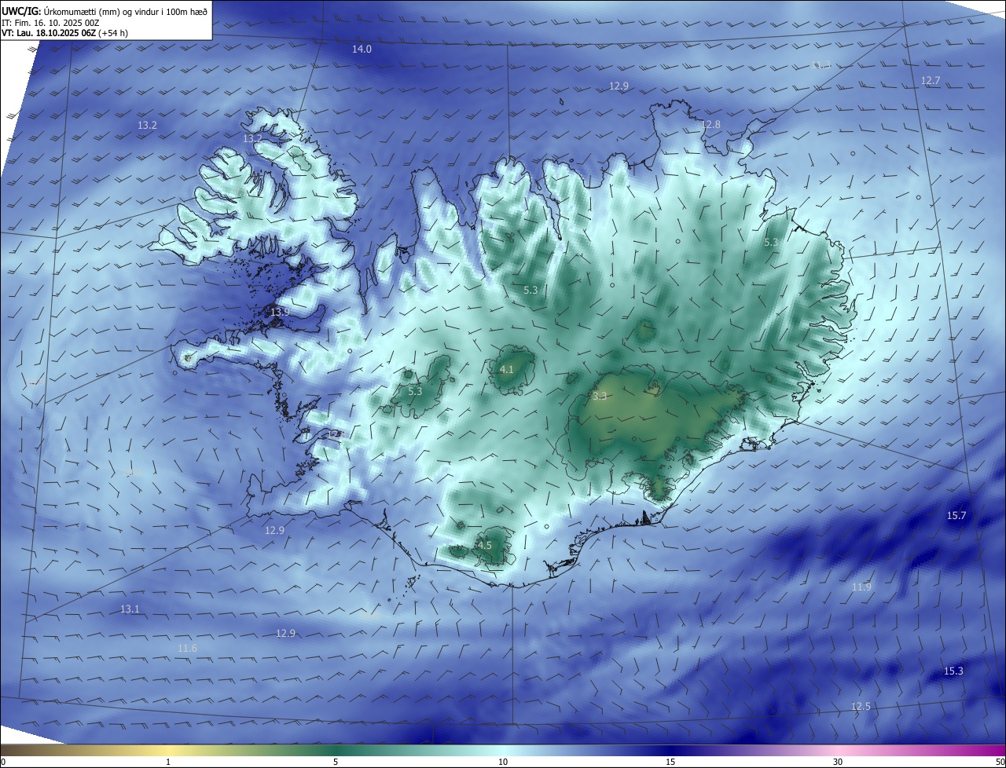This screenshot has width=1006, height=768.
Task: Click the 15.3 value label
Action: (x=953, y=671)
